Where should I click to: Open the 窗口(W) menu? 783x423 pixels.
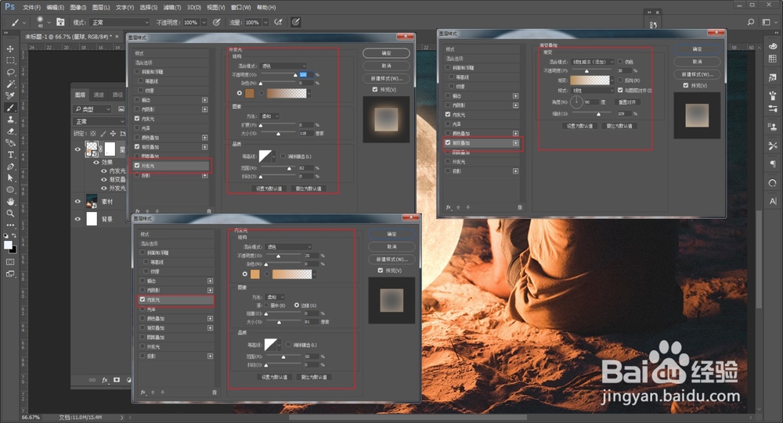coord(240,8)
